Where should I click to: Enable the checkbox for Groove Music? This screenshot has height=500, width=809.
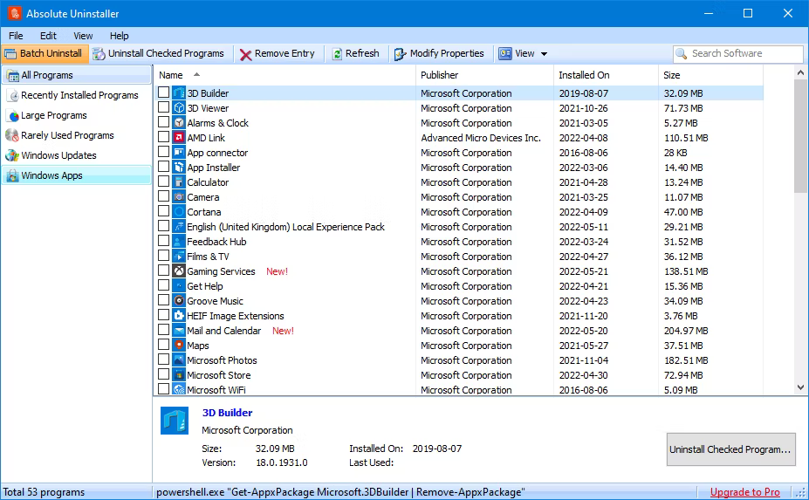163,300
